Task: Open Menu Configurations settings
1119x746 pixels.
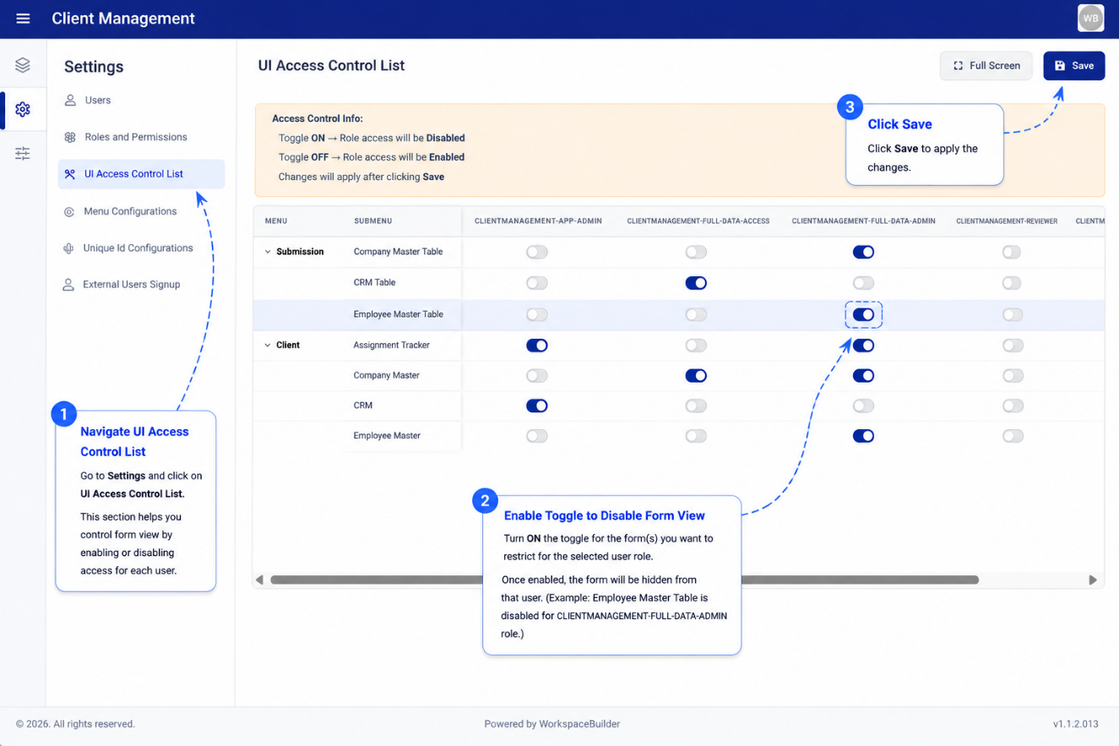Action: pyautogui.click(x=141, y=211)
